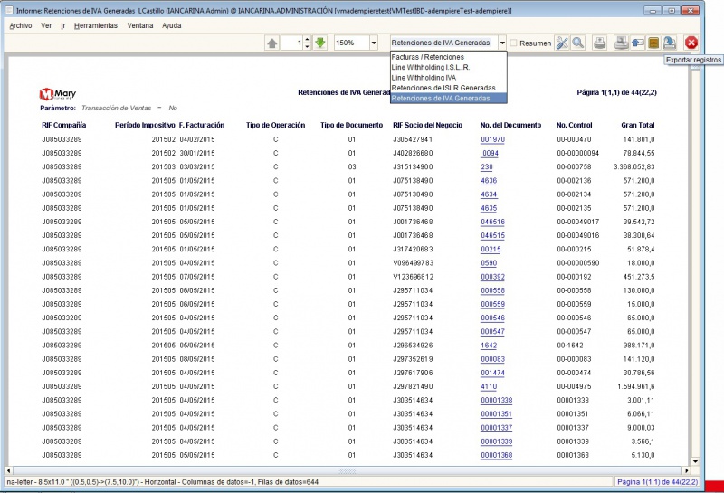Click the Mary company logo
The height and width of the screenshot is (493, 724).
[x=58, y=94]
